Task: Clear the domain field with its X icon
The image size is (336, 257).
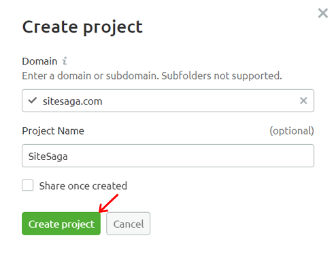Action: tap(303, 101)
